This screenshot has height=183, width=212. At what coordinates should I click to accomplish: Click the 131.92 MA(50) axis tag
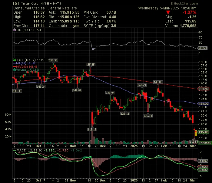pos(204,104)
